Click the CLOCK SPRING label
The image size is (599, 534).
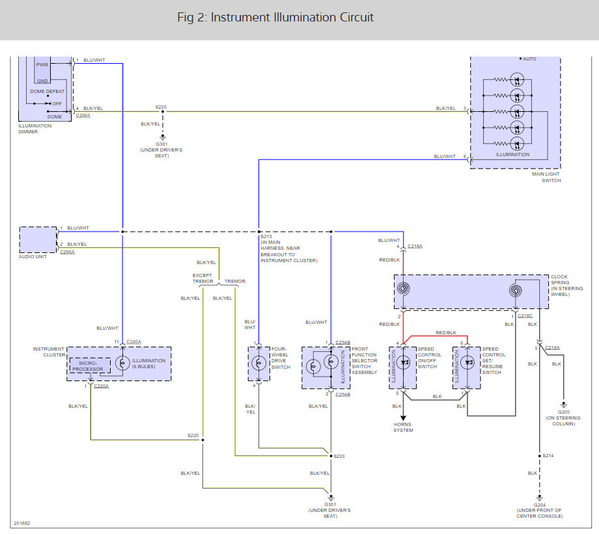click(567, 286)
